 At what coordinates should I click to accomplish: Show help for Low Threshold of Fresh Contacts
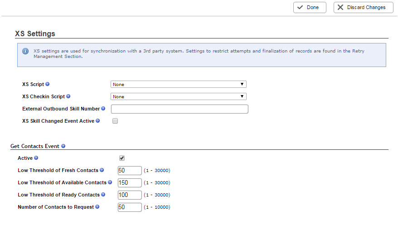pyautogui.click(x=102, y=170)
